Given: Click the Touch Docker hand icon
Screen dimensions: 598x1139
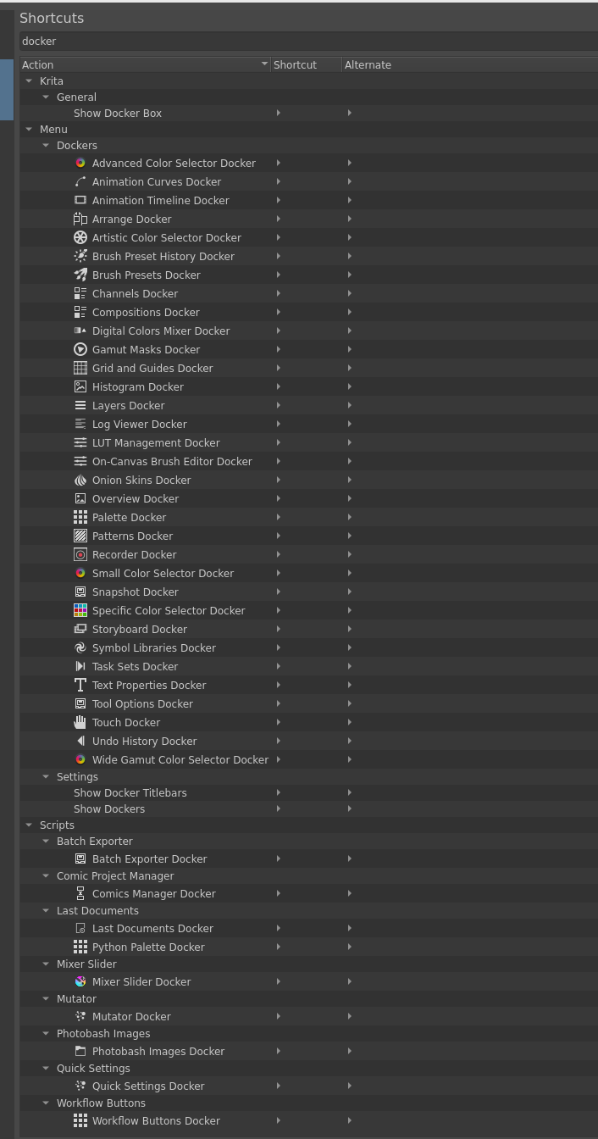Looking at the screenshot, I should 80,722.
